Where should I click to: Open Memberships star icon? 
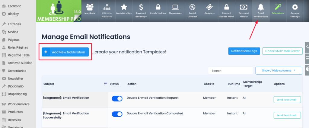[124, 7]
